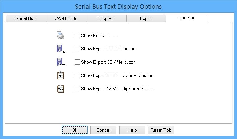Click the Reset Tab button
This screenshot has width=237, height=139.
(161, 130)
